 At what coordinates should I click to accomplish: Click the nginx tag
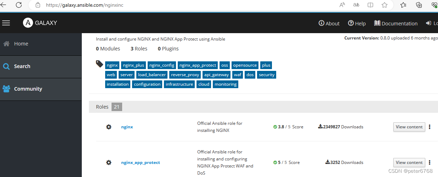coord(112,65)
